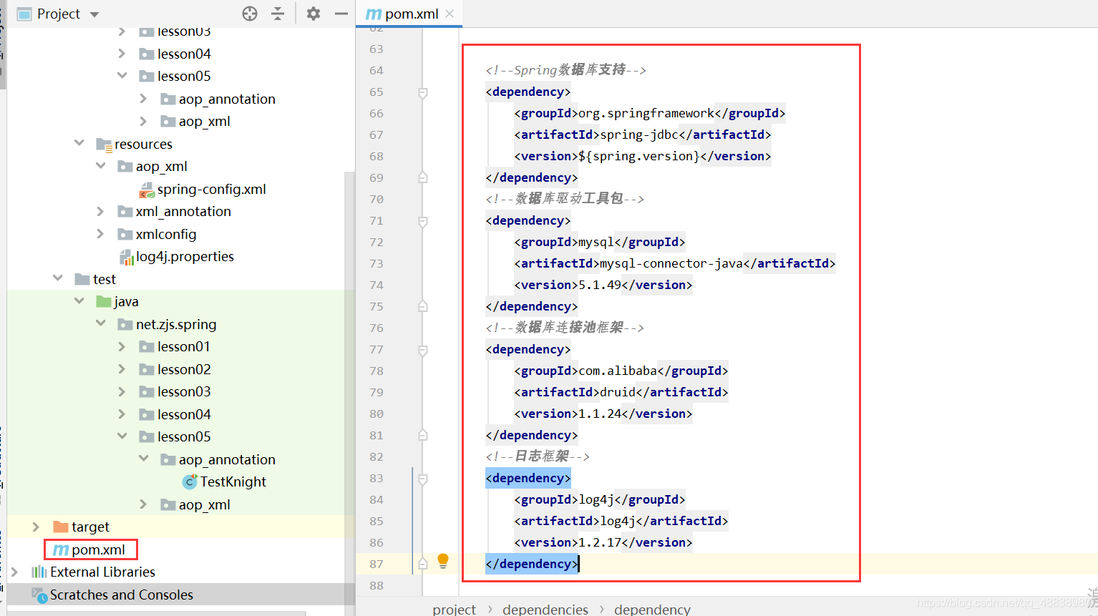Image resolution: width=1098 pixels, height=616 pixels.
Task: Expand test lesson04 package
Action: coord(122,414)
